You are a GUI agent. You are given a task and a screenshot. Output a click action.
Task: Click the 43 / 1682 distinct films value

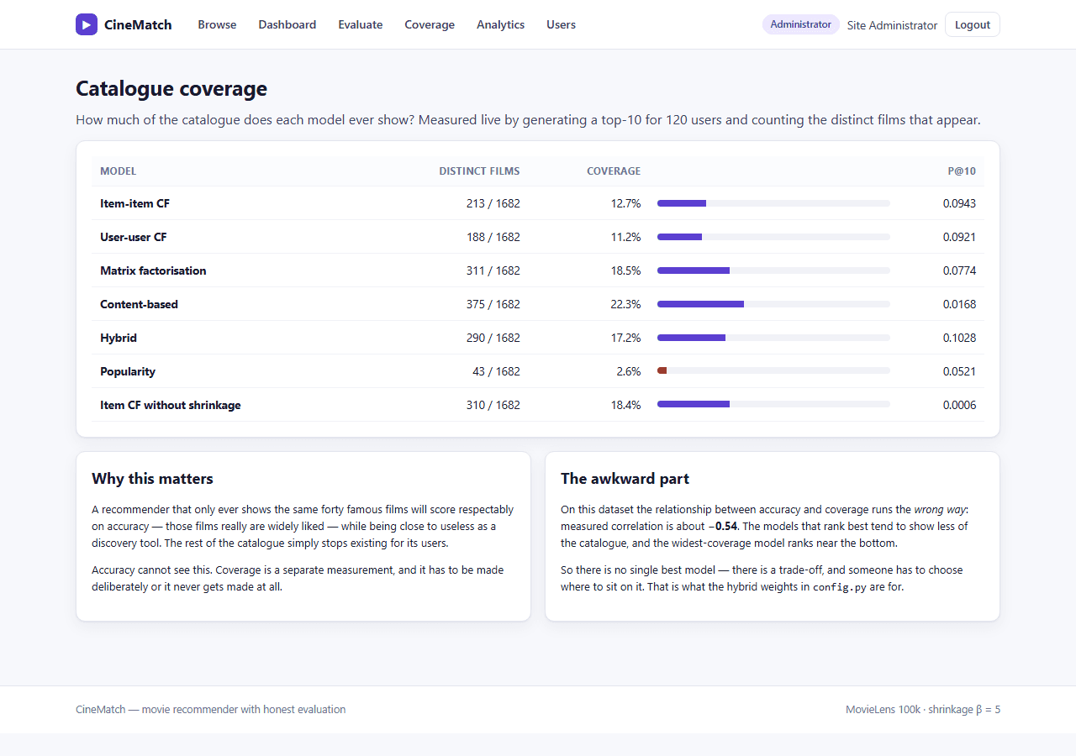(x=496, y=371)
